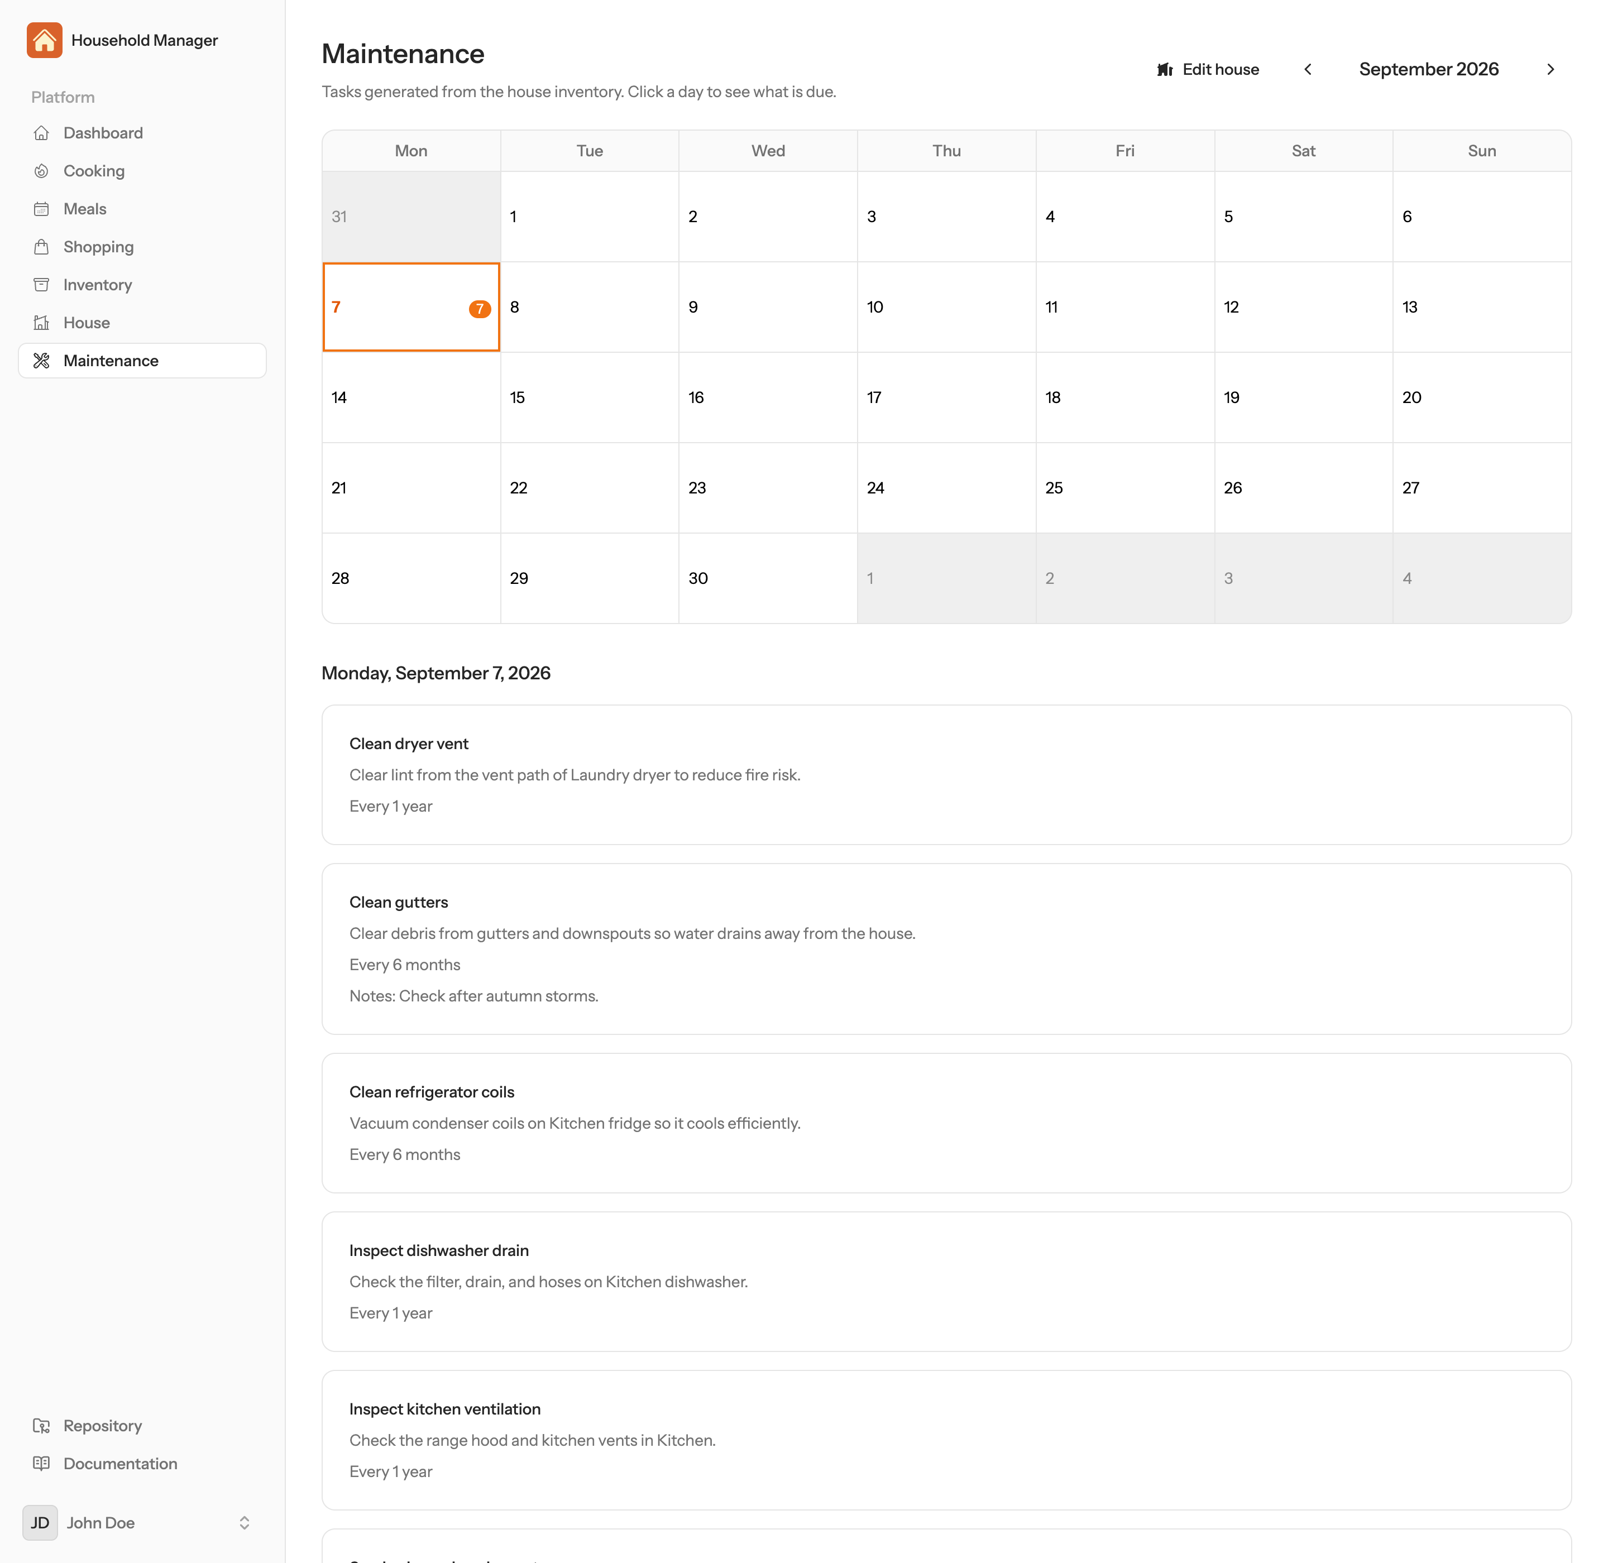Click the Documentation book icon
Image resolution: width=1608 pixels, height=1563 pixels.
click(x=41, y=1464)
